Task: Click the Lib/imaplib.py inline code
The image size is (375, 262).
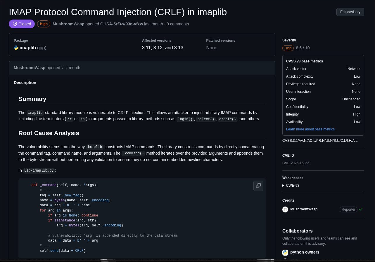Action: point(39,171)
